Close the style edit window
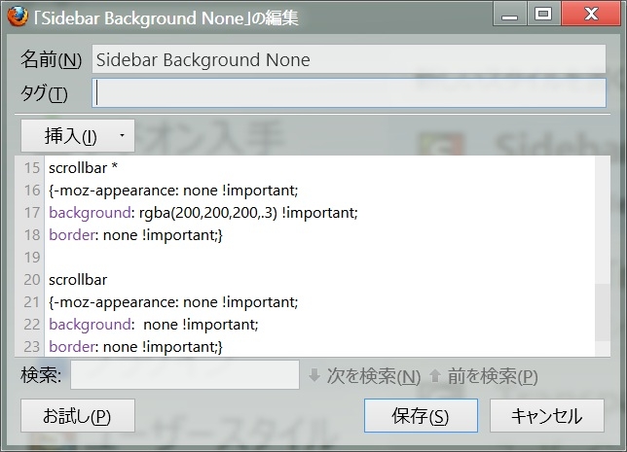This screenshot has width=627, height=452. (591, 15)
